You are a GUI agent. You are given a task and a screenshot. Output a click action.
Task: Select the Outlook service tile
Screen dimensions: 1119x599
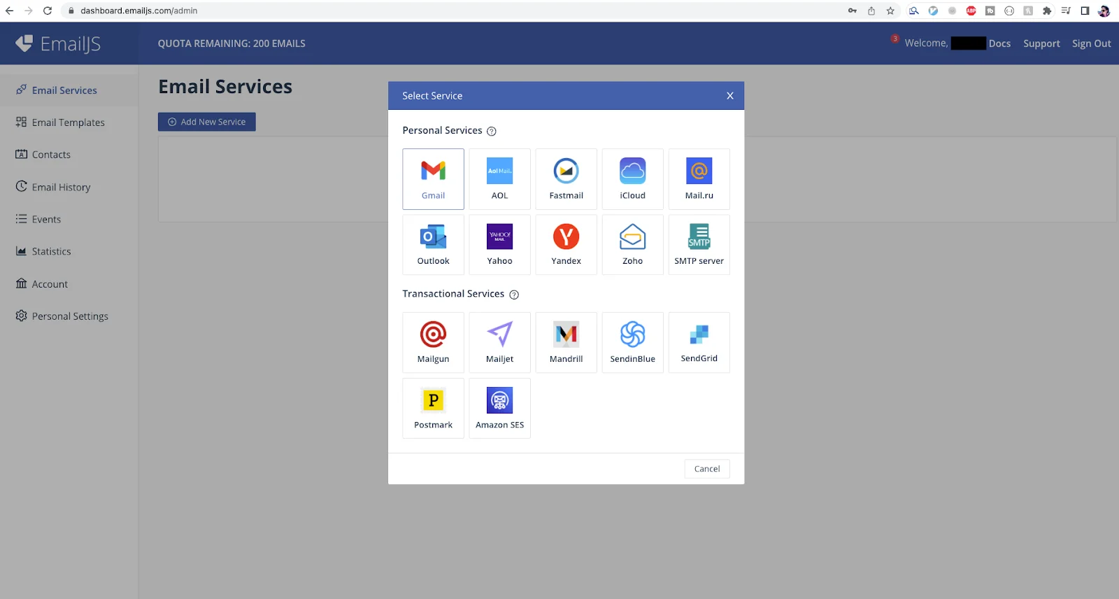click(x=433, y=245)
